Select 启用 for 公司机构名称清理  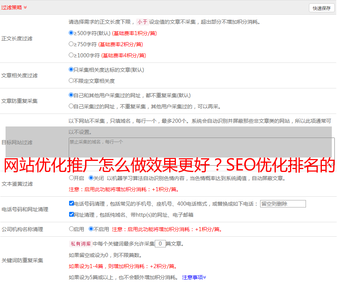(72, 229)
